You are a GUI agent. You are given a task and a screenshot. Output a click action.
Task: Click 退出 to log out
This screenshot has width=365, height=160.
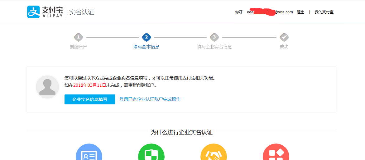click(300, 12)
